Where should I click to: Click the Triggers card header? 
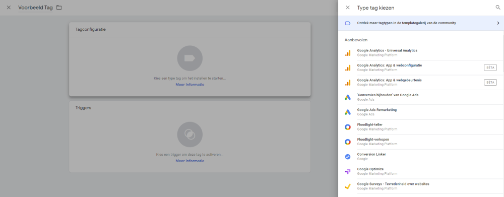(190, 108)
